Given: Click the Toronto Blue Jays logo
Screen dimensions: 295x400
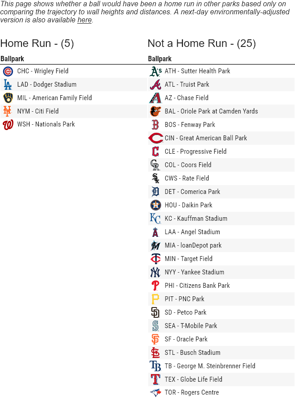Looking at the screenshot, I should (x=155, y=392).
